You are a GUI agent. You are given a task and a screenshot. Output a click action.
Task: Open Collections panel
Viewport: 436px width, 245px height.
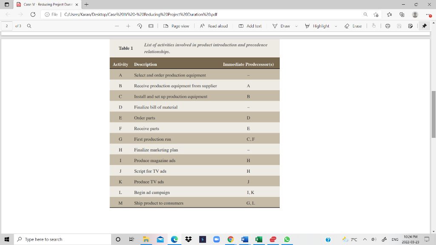(402, 14)
